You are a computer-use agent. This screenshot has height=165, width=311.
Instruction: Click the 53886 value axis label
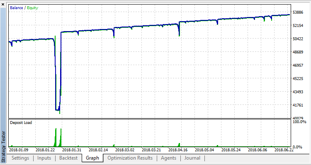point(298,12)
